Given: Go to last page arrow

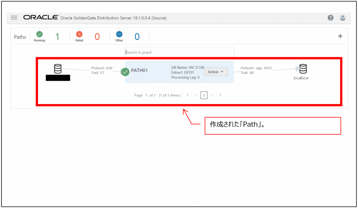Looking at the screenshot, I should (x=220, y=95).
